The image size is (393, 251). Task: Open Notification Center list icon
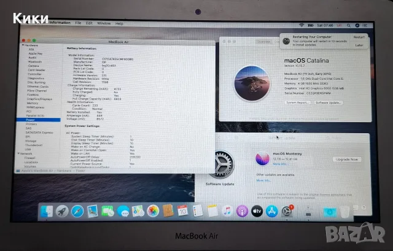point(365,26)
